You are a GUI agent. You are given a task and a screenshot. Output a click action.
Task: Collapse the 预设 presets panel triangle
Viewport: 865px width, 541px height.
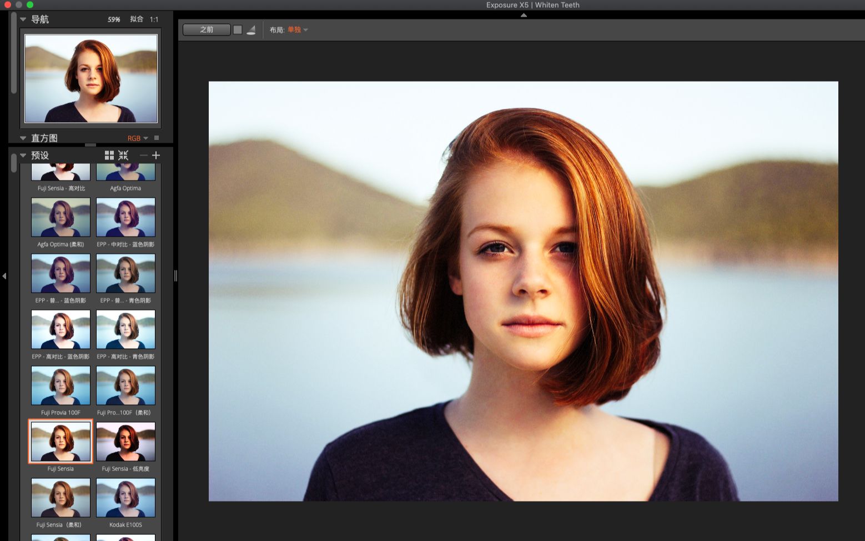pos(23,156)
